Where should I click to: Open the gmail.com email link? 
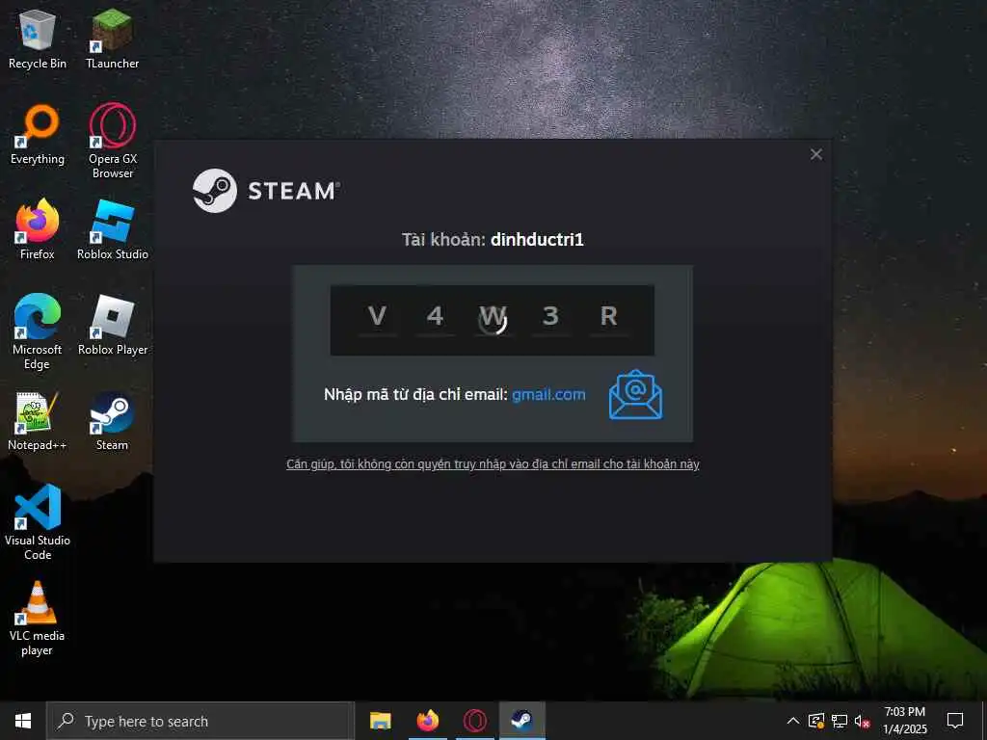548,394
